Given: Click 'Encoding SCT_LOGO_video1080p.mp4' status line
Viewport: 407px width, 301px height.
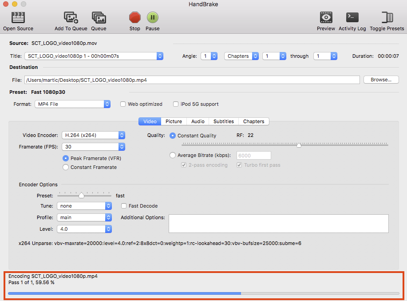Looking at the screenshot, I should pos(53,276).
